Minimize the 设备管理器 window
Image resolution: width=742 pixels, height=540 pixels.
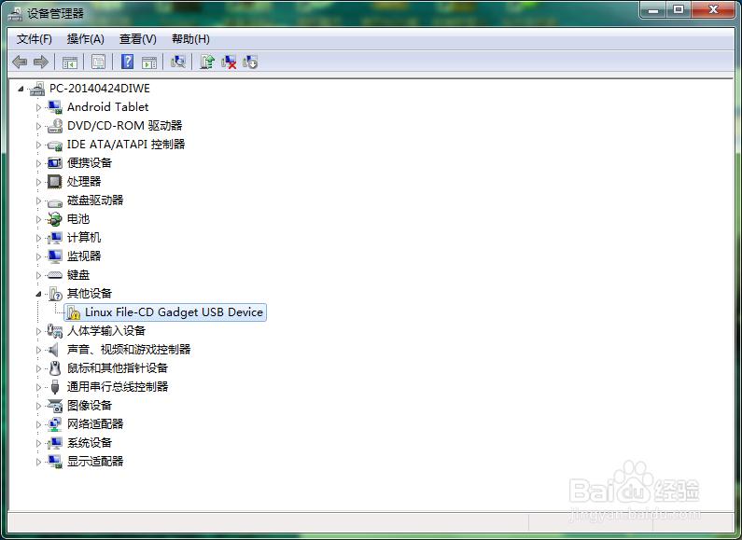point(653,9)
